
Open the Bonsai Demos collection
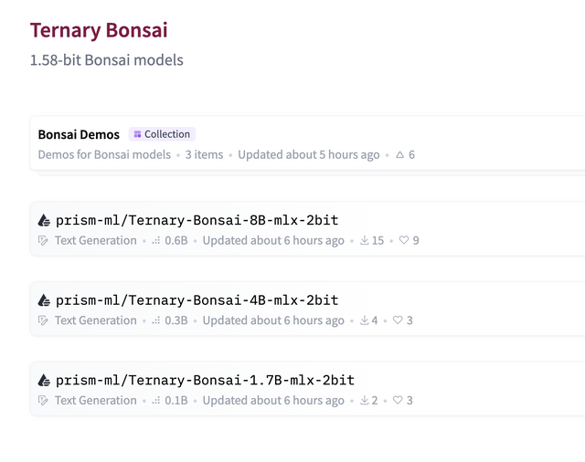pos(79,134)
